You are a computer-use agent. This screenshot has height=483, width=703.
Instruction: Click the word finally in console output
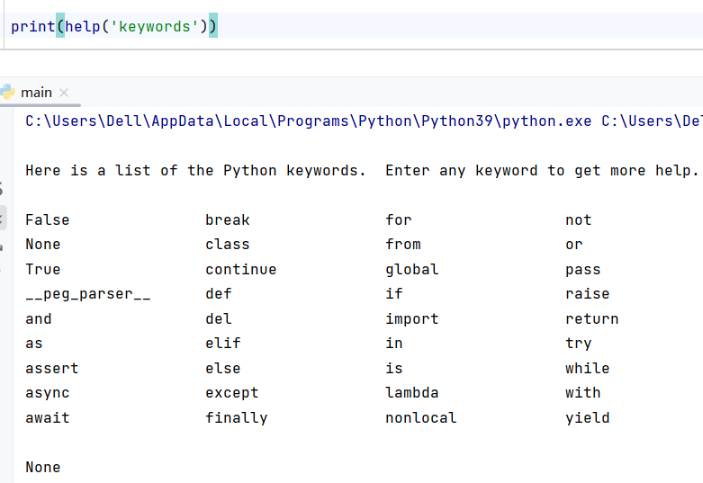[x=236, y=418]
